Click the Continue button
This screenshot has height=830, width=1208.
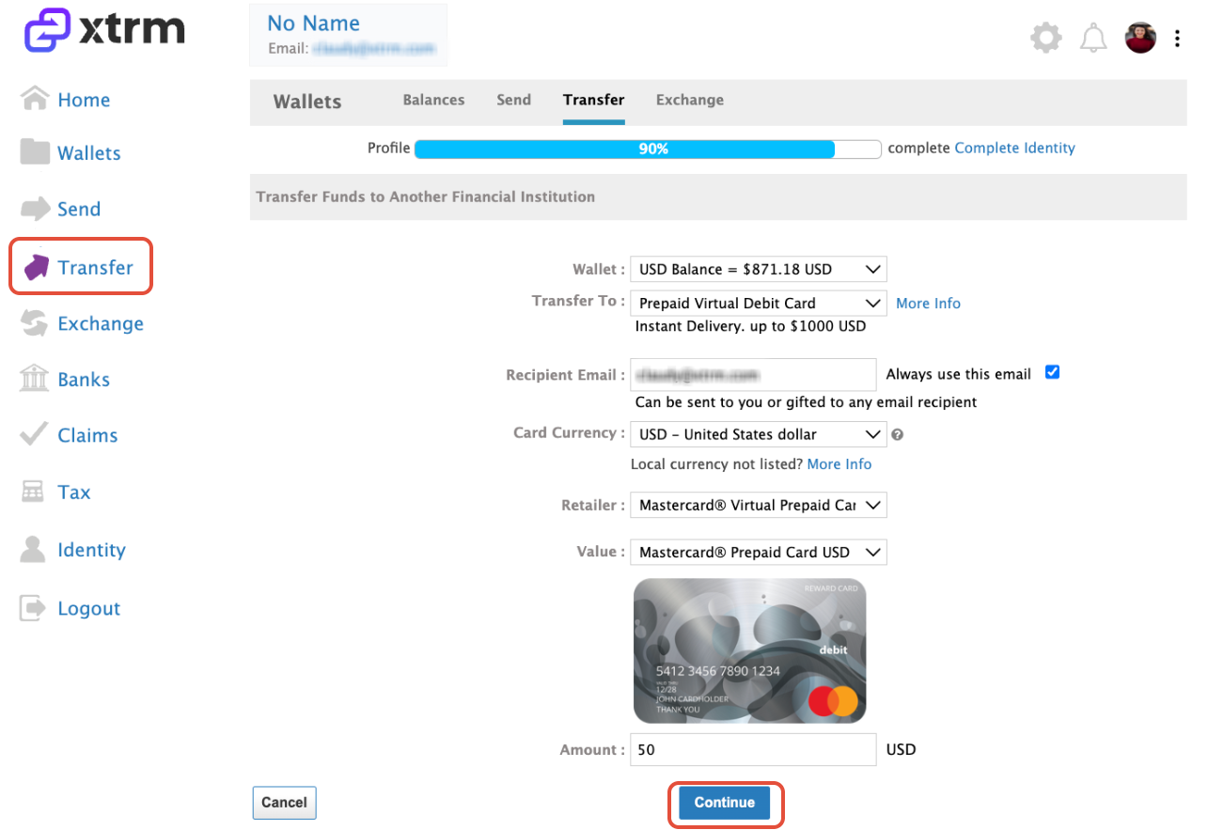(725, 803)
